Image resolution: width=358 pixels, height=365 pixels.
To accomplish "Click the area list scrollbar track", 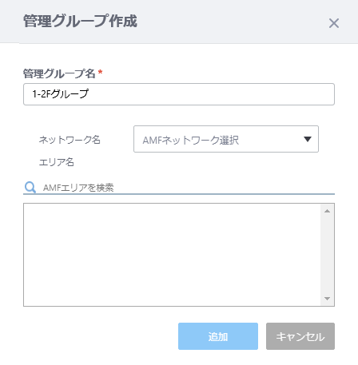I will (x=328, y=255).
